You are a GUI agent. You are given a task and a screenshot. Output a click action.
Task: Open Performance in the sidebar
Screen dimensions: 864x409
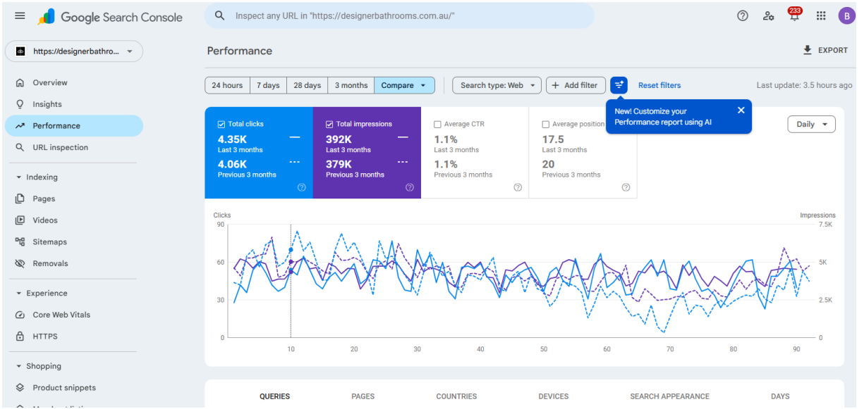tap(74, 126)
